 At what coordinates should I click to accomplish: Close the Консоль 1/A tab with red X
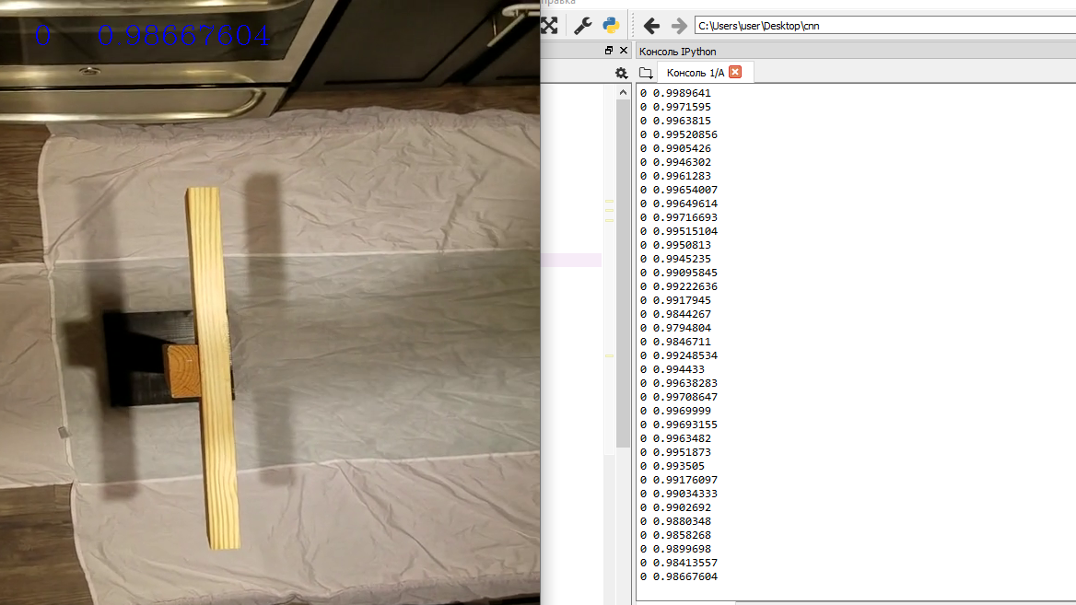coord(735,72)
